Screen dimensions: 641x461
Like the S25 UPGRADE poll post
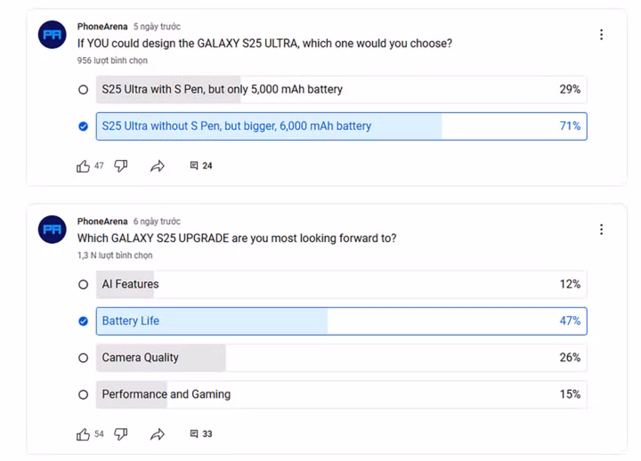(x=83, y=434)
